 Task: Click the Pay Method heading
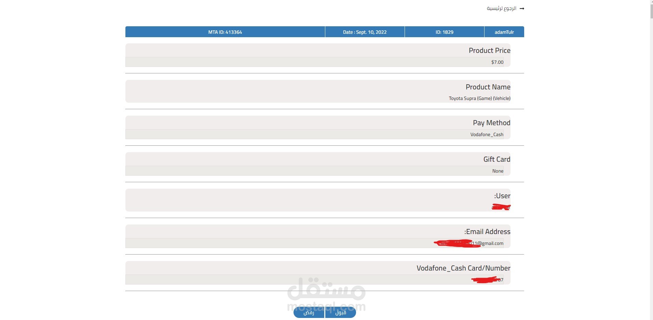tap(492, 123)
